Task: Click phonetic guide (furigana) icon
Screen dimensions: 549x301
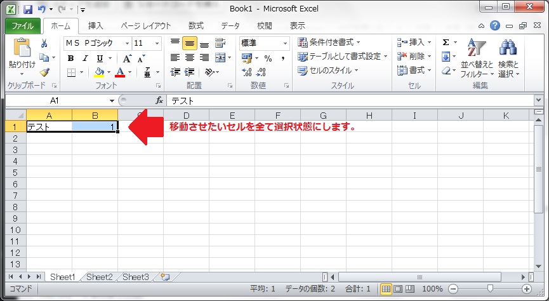Action: pos(147,72)
